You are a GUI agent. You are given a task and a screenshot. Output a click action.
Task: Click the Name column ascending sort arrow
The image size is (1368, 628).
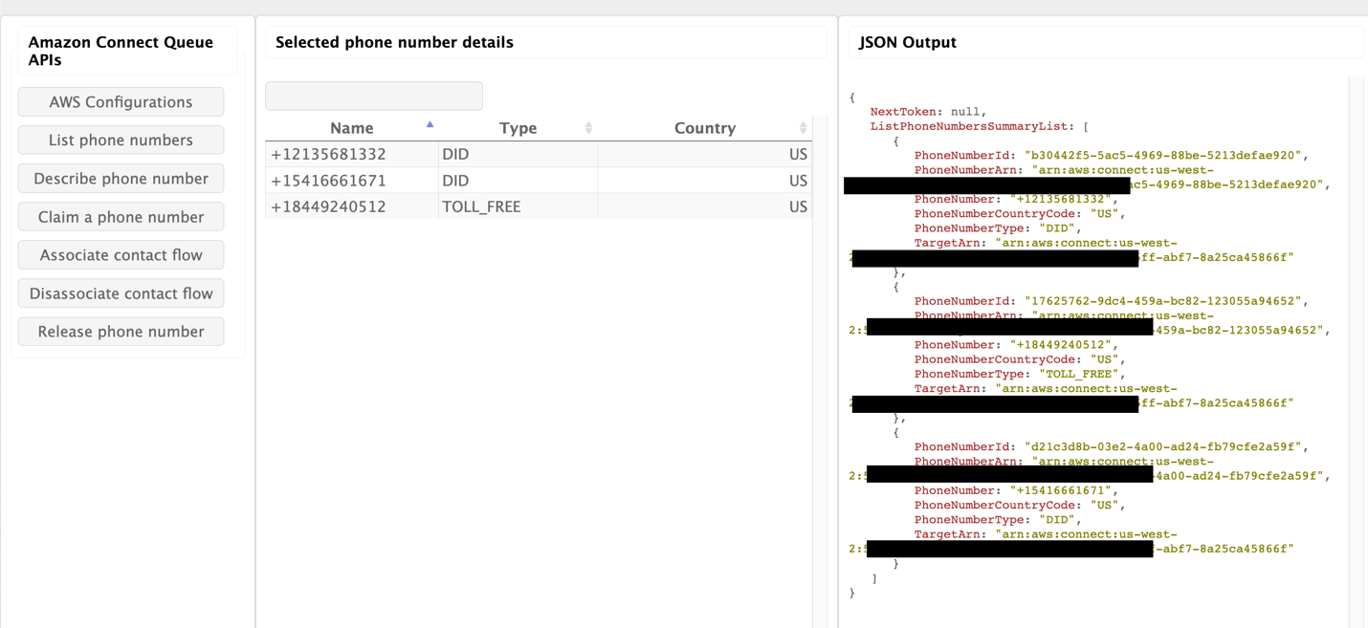(430, 124)
